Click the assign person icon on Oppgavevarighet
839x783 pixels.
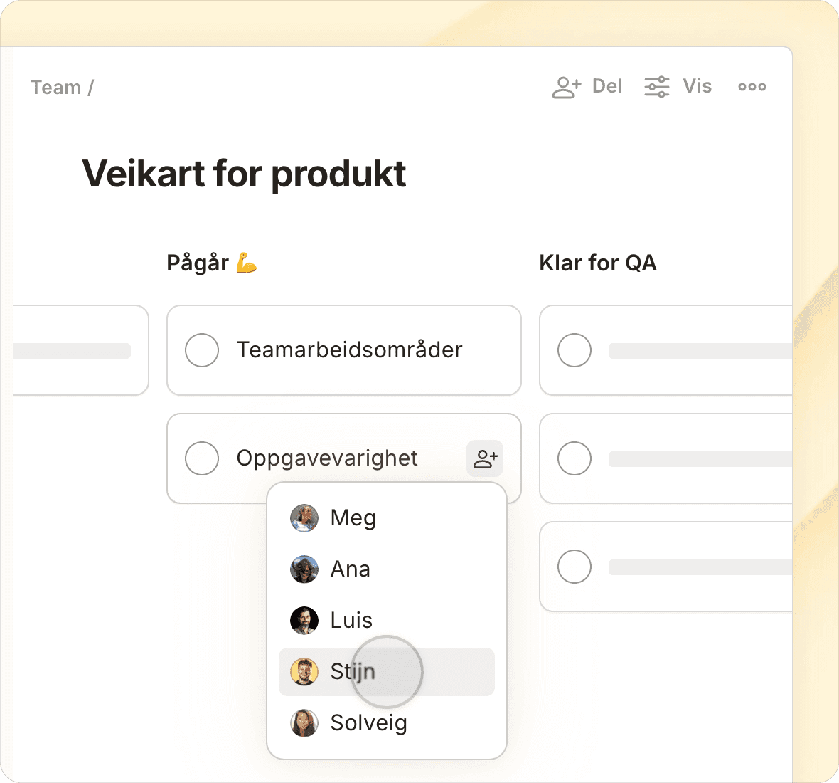tap(485, 458)
